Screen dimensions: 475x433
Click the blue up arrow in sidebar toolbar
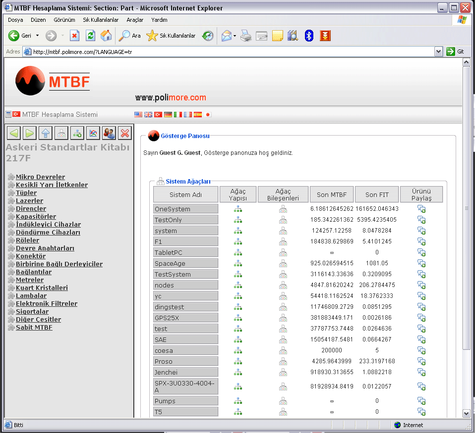coord(46,133)
